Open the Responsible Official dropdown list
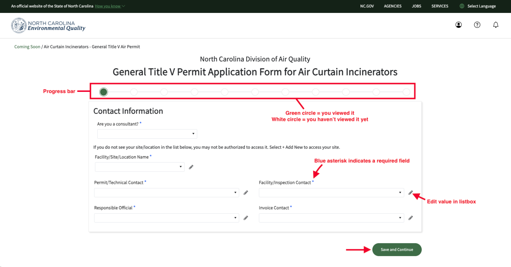 tap(167, 218)
